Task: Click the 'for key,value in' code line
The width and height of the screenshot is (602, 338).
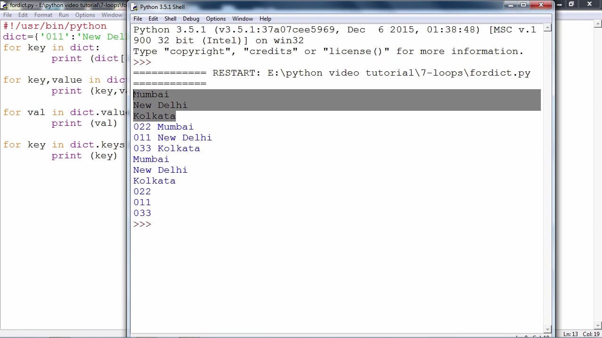Action: [65, 80]
